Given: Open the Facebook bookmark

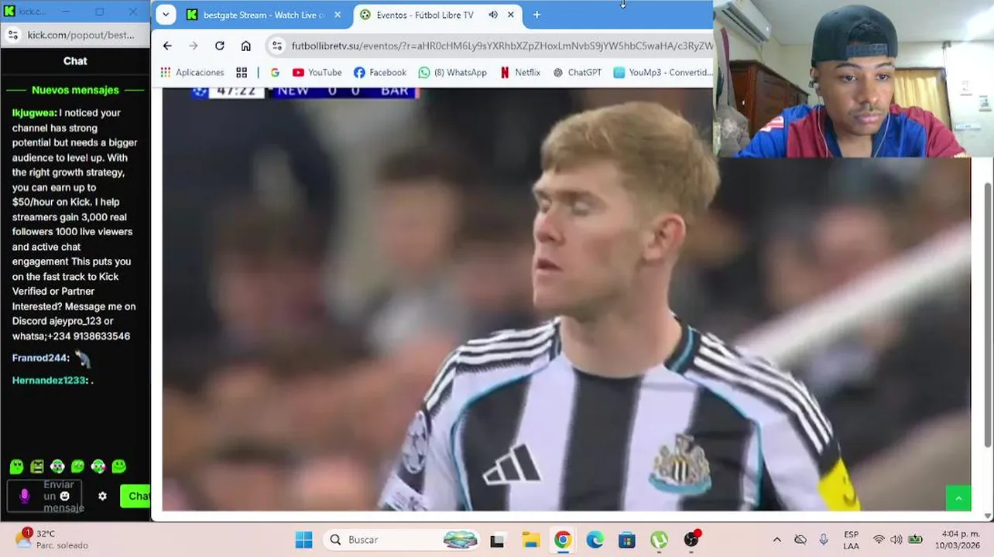Looking at the screenshot, I should 380,72.
